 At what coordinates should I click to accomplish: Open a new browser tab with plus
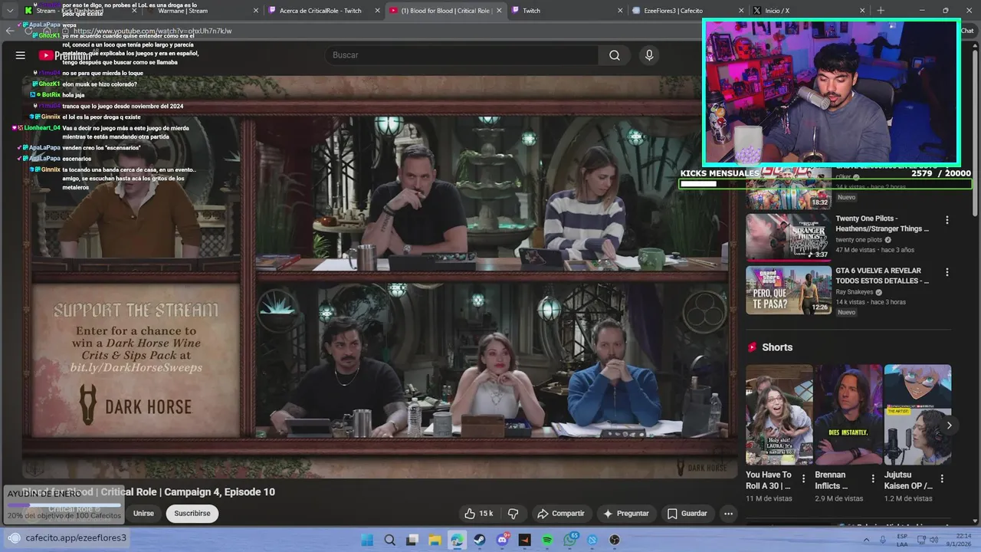pyautogui.click(x=880, y=11)
